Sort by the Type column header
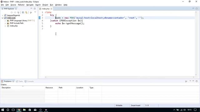The width and height of the screenshot is (200, 112). (95, 88)
